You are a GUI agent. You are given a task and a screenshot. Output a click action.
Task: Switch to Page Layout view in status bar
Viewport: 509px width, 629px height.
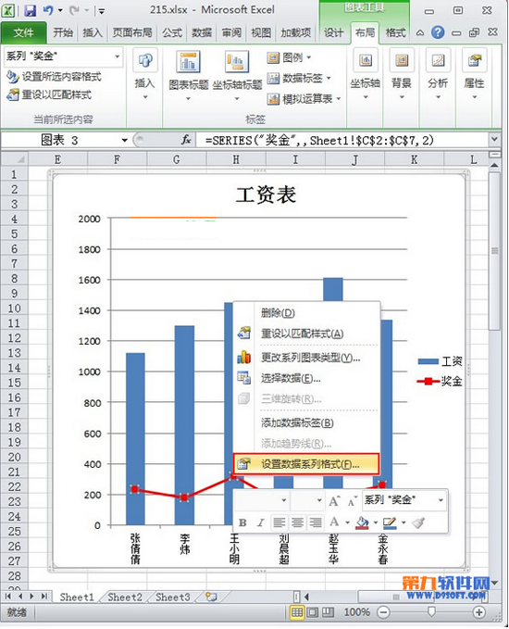[313, 612]
